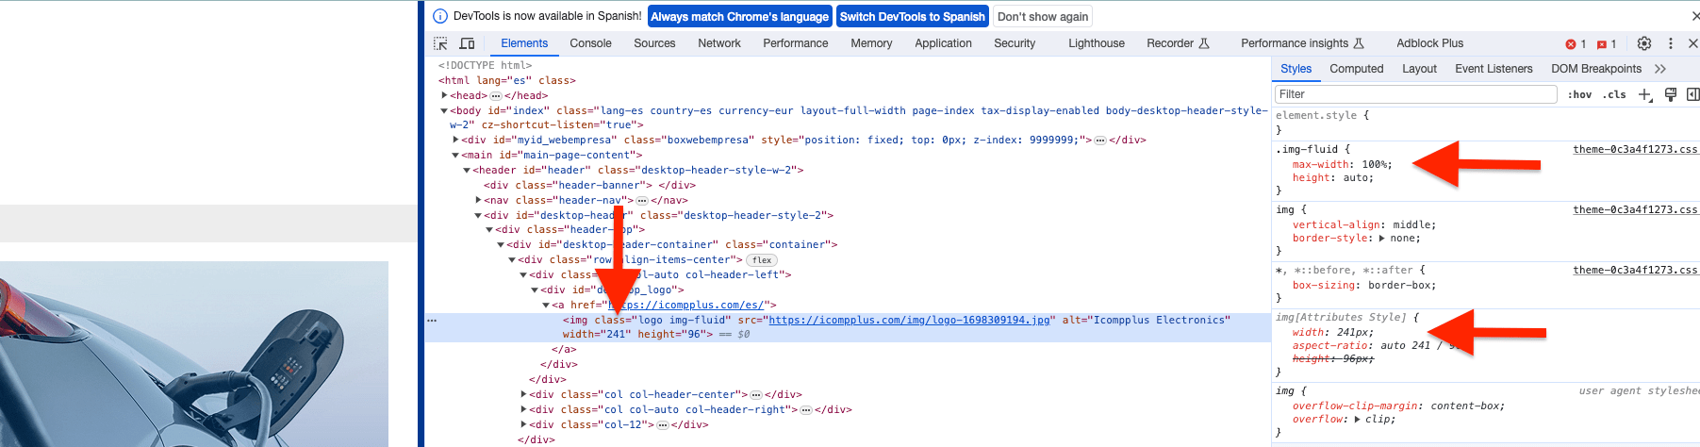Image resolution: width=1700 pixels, height=447 pixels.
Task: Click the info icon in the language banner
Action: click(439, 16)
